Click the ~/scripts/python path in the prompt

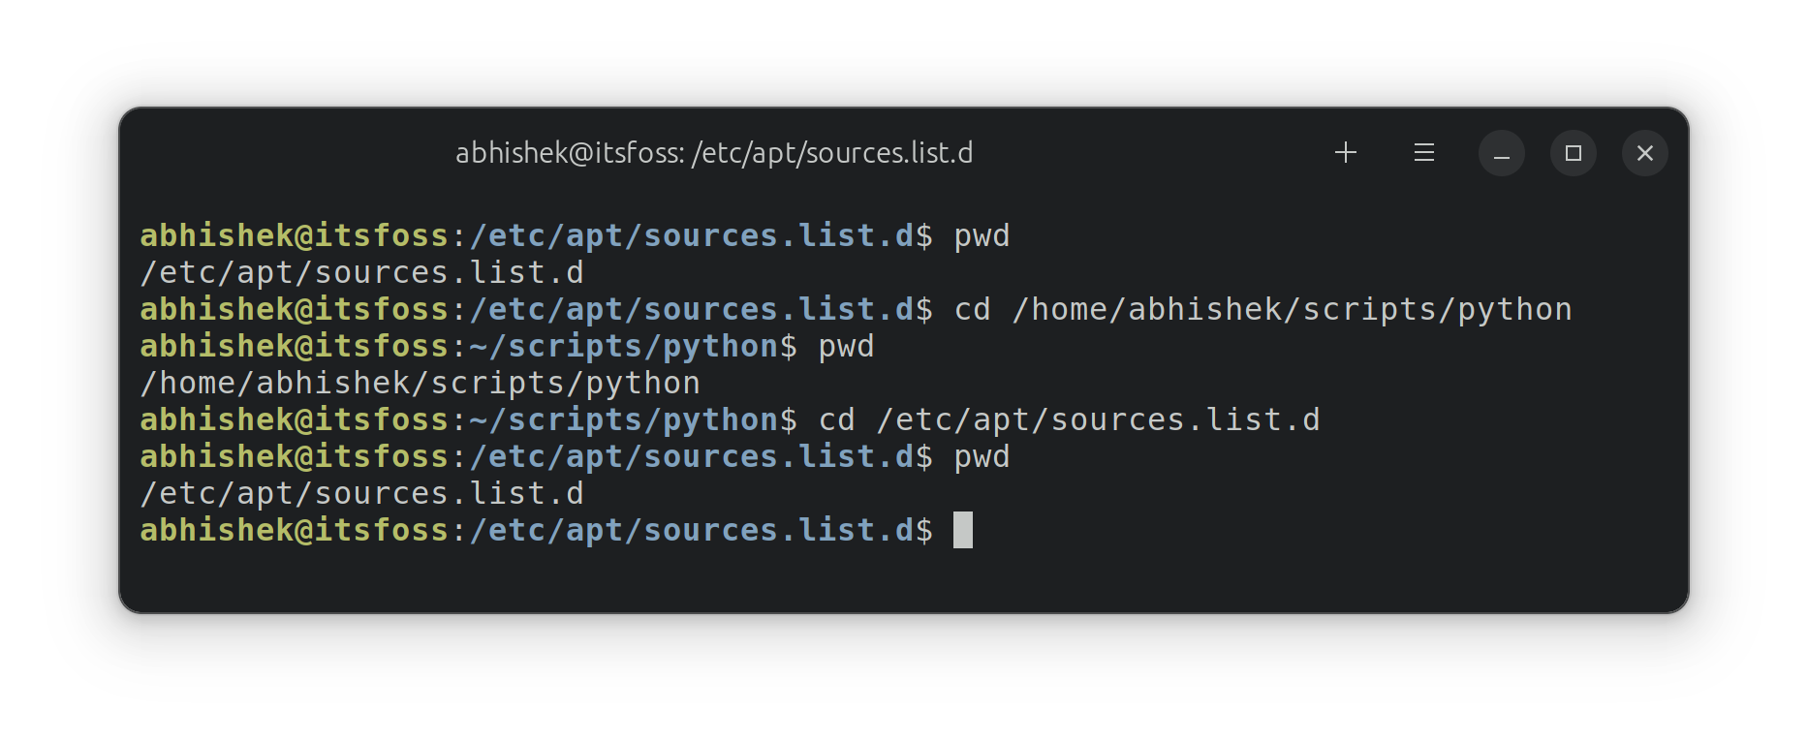click(x=620, y=346)
